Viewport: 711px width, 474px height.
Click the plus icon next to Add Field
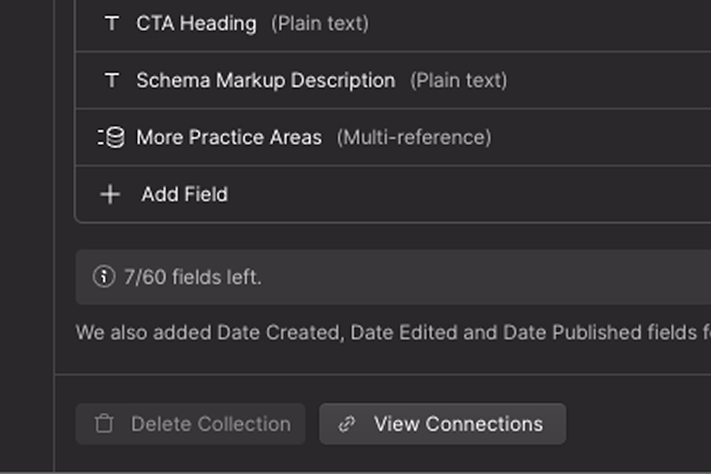tap(111, 194)
